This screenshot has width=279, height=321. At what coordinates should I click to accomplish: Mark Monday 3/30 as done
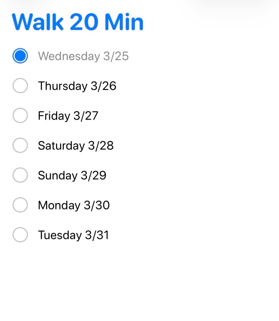tap(20, 205)
